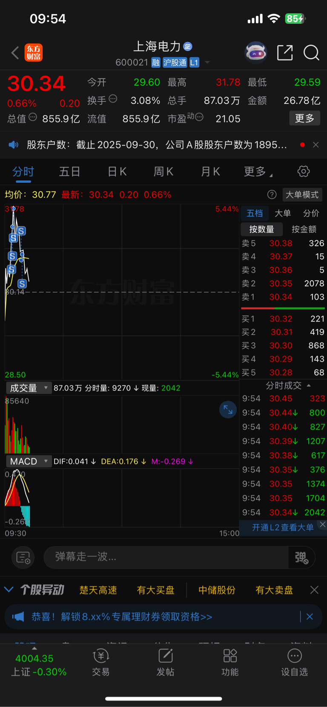Tap the 市盈 info circle icon
This screenshot has height=707, width=327.
(x=199, y=117)
